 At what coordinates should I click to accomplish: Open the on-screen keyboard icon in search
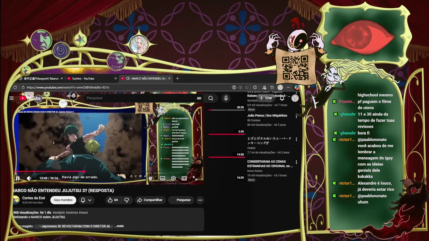[199, 98]
